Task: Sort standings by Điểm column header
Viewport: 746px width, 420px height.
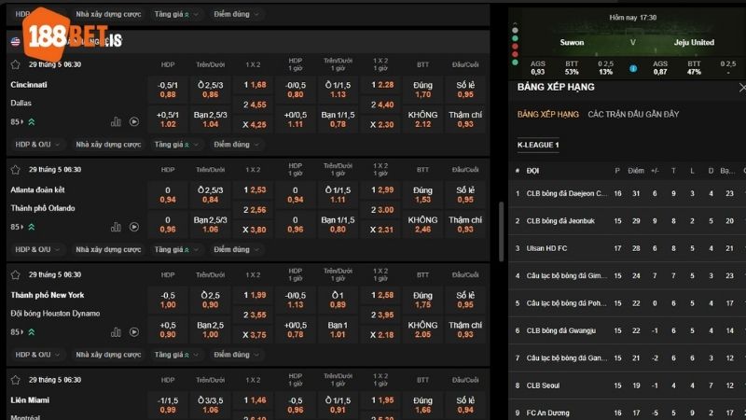Action: [636, 171]
